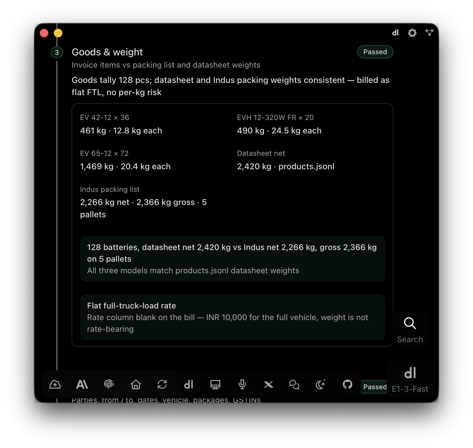The height and width of the screenshot is (448, 473).
Task: Select the dl icon in bottom toolbar
Action: 188,384
